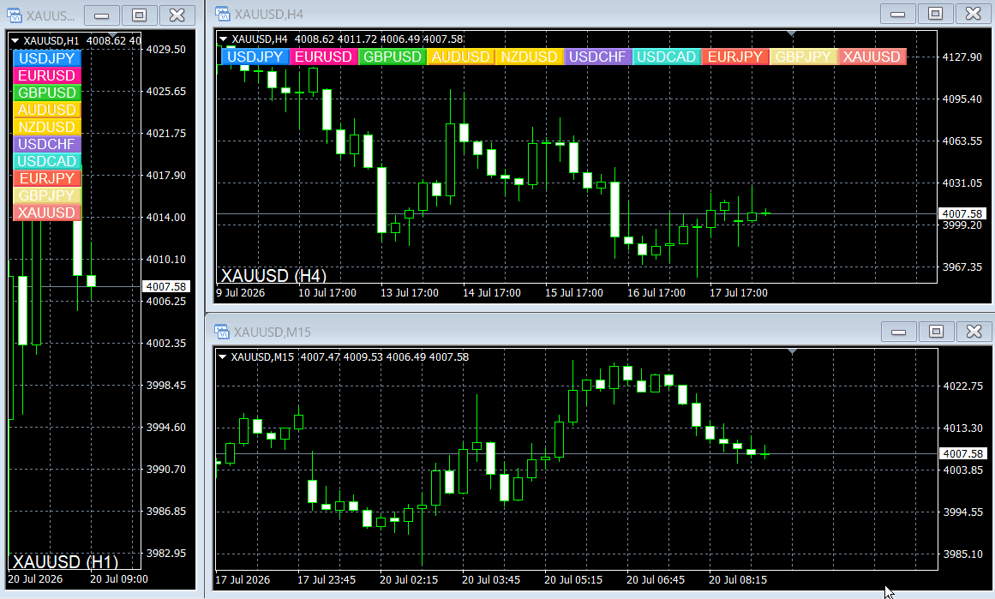The height and width of the screenshot is (599, 995).
Task: Click 4022.75 price on M15 scale
Action: (962, 386)
